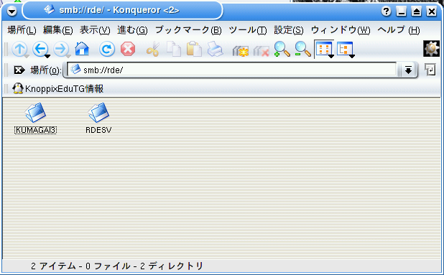Open the ツール(T) menu

tap(248, 30)
